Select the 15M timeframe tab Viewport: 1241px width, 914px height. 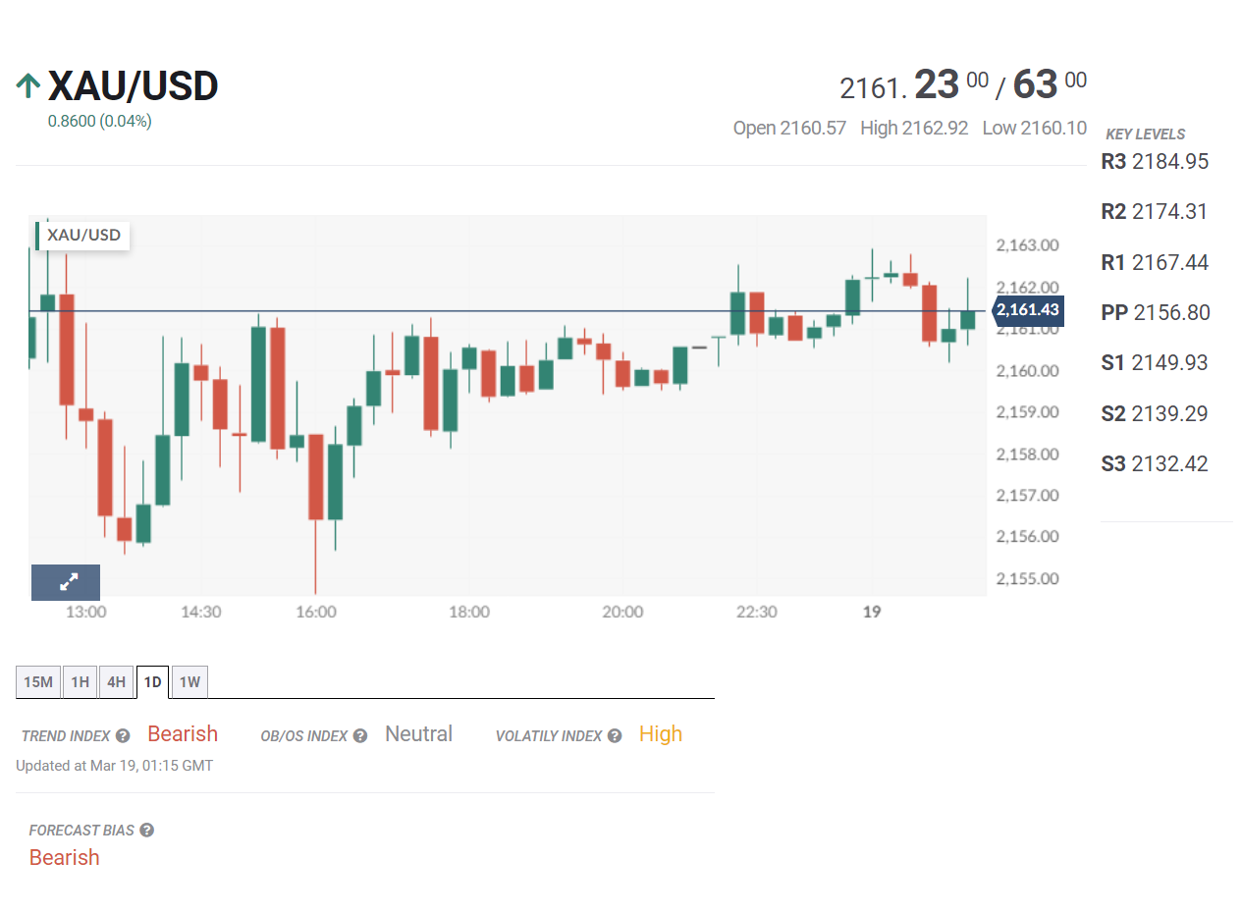click(x=38, y=681)
